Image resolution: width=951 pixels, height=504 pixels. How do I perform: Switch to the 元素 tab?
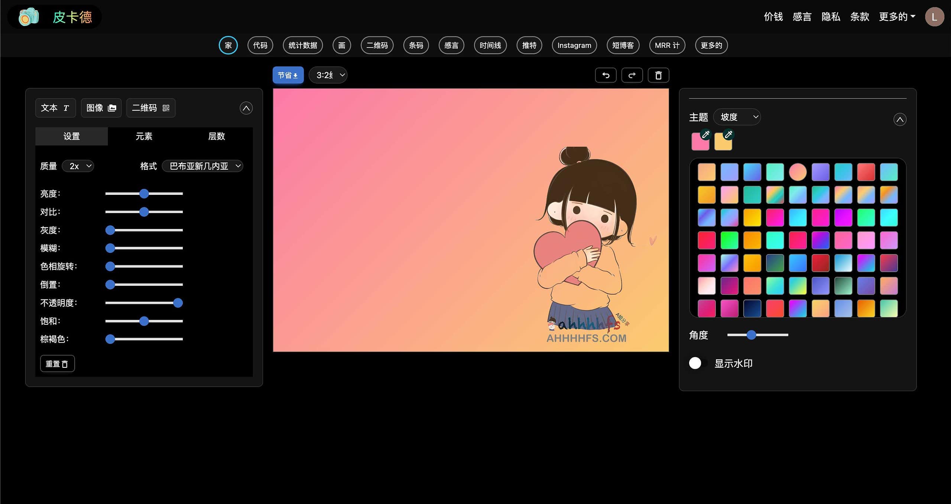(144, 136)
